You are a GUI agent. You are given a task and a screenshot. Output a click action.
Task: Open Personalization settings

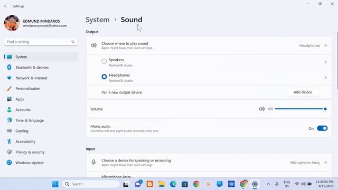tap(41, 89)
